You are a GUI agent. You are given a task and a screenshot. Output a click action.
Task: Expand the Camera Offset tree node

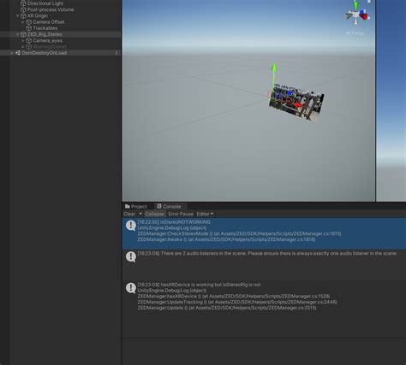tap(23, 22)
